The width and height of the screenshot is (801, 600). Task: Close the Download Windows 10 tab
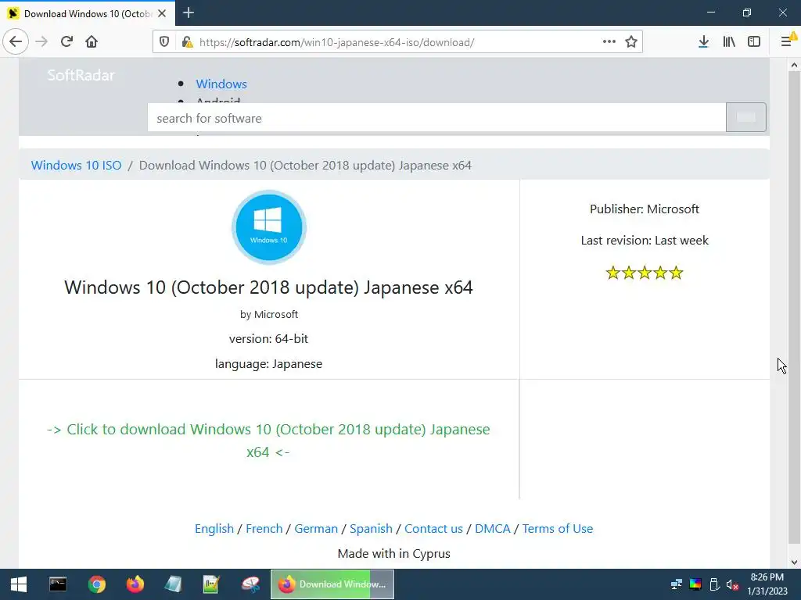pos(162,13)
